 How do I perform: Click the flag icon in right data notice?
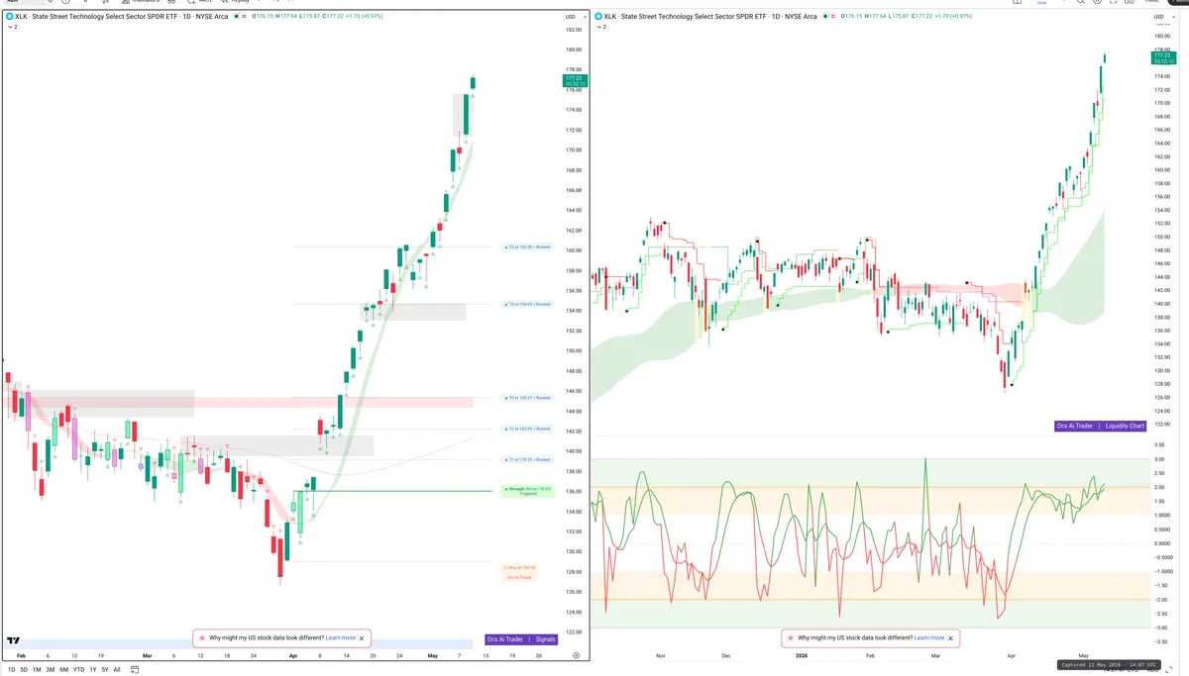click(x=790, y=638)
